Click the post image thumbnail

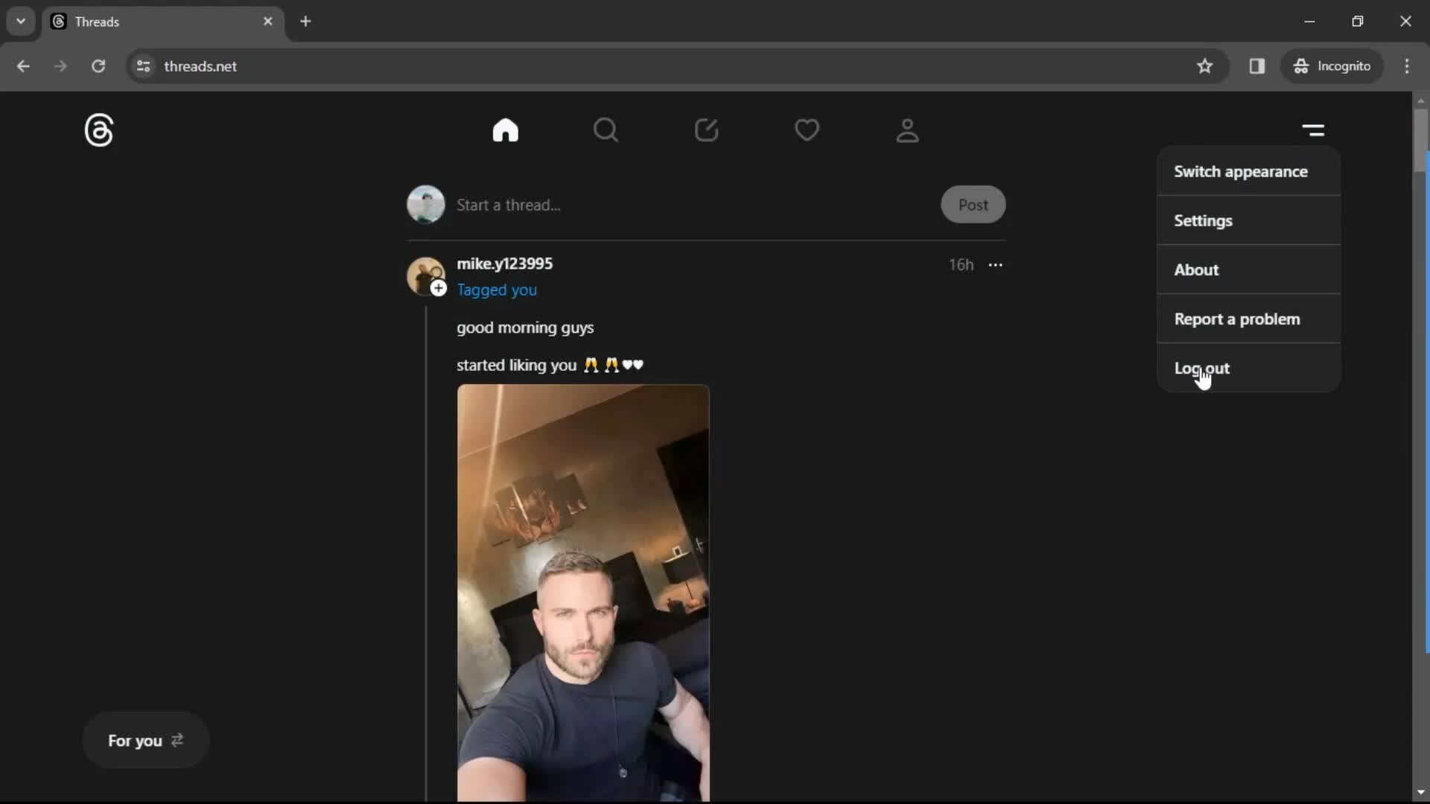point(582,592)
